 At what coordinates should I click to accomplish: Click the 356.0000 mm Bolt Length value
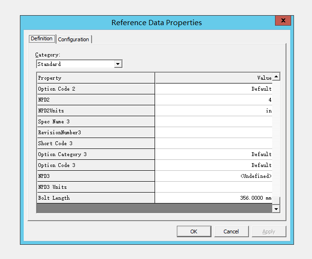pyautogui.click(x=213, y=198)
